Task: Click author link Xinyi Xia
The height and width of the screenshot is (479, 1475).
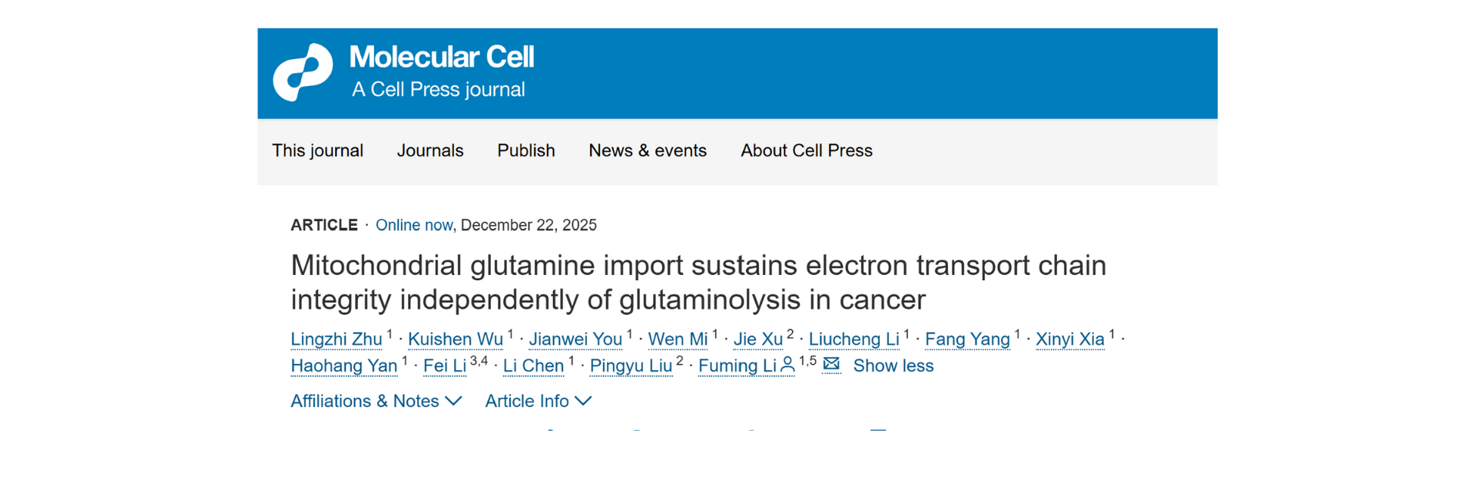Action: coord(1069,339)
